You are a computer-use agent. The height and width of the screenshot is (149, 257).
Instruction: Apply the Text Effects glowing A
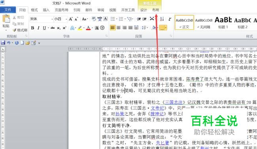(x=72, y=28)
